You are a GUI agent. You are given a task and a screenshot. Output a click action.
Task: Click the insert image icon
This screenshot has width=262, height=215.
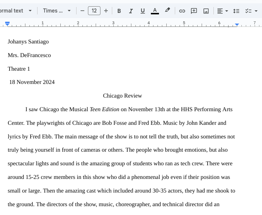pyautogui.click(x=206, y=11)
